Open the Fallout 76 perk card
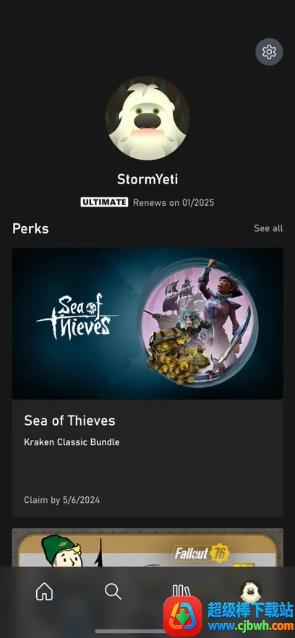 coord(147,548)
